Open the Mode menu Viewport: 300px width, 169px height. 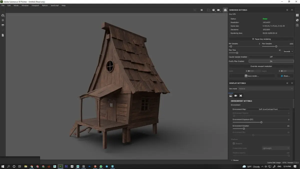(16, 5)
